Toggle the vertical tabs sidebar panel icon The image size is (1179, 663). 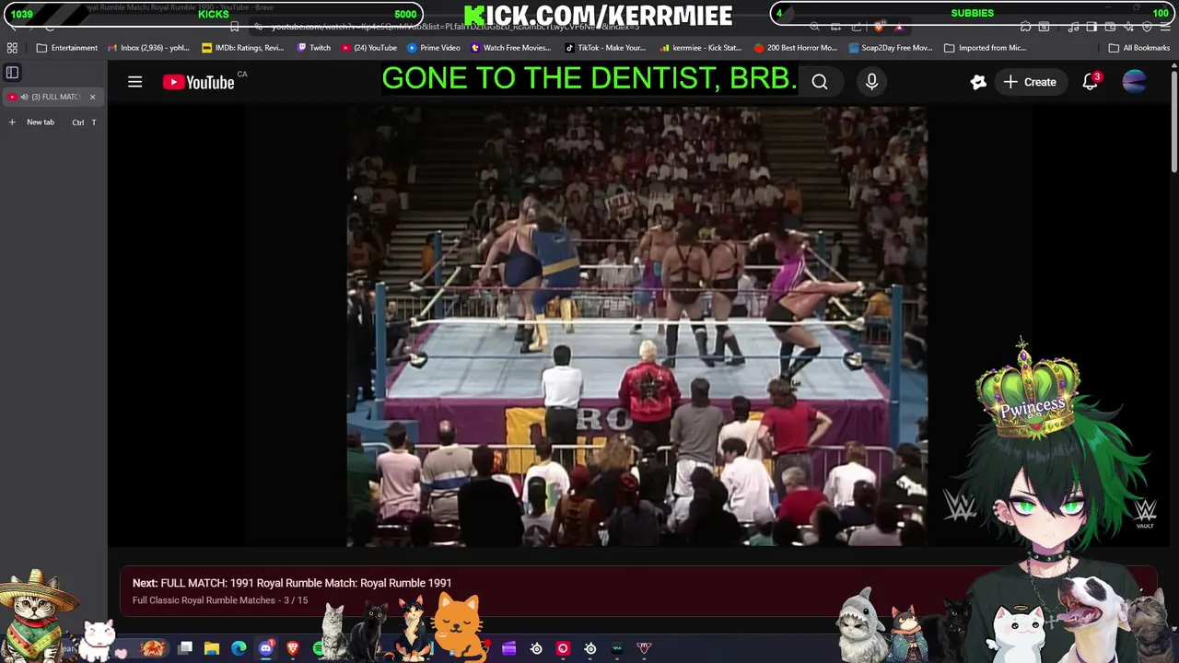coord(13,72)
